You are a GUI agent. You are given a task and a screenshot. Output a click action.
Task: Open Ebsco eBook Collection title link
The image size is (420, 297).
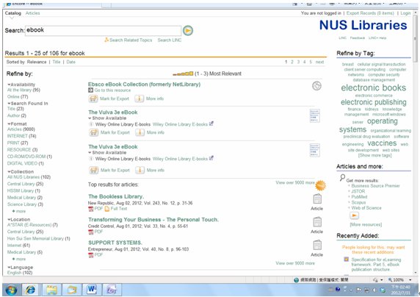[x=144, y=85]
